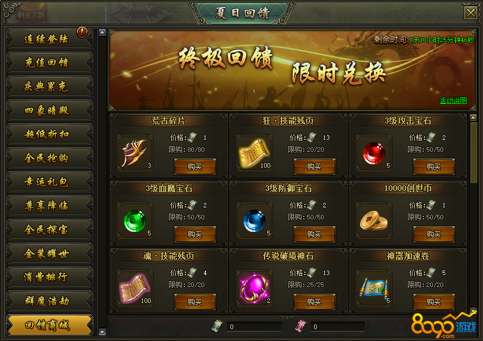This screenshot has width=483, height=341.
Task: Click sidebar scrollbar down arrow
Action: 102,332
